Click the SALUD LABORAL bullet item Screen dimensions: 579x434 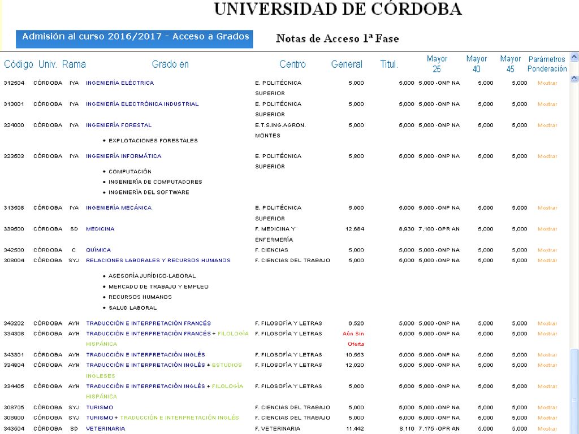click(x=132, y=308)
